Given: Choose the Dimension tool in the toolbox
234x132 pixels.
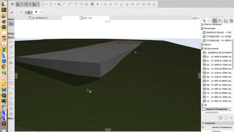Looking at the screenshot, I should pyautogui.click(x=11, y=42).
